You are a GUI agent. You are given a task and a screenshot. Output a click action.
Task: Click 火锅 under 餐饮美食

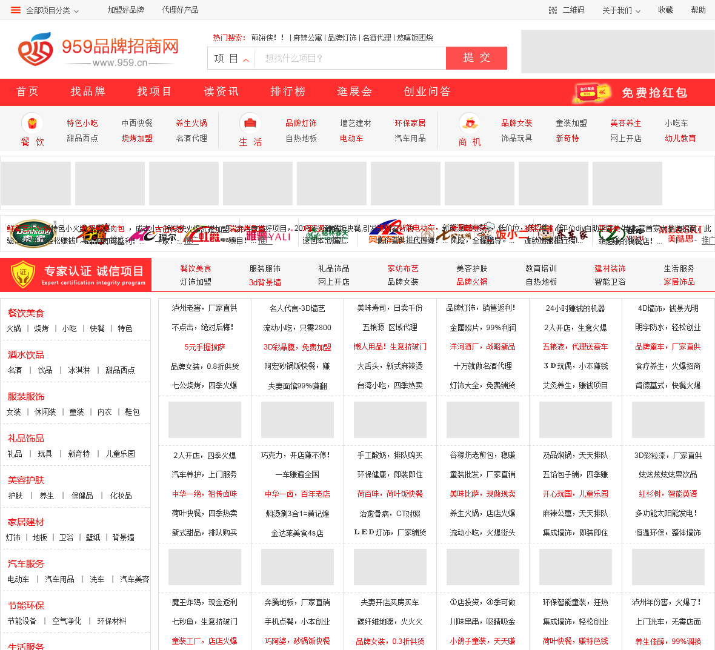coord(14,328)
